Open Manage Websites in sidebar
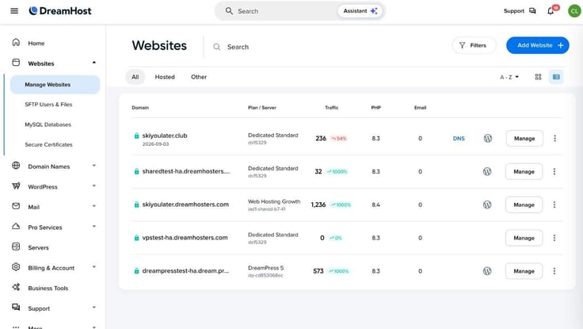This screenshot has width=583, height=329. 55,85
